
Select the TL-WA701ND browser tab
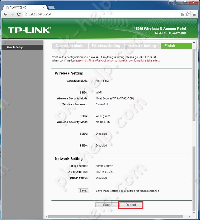pyautogui.click(x=25, y=7)
